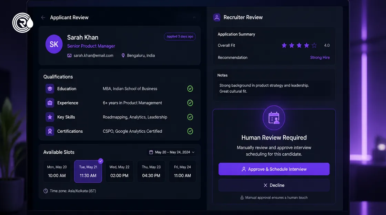Click MBA, Indian School of Business text
This screenshot has width=386, height=215.
130,89
